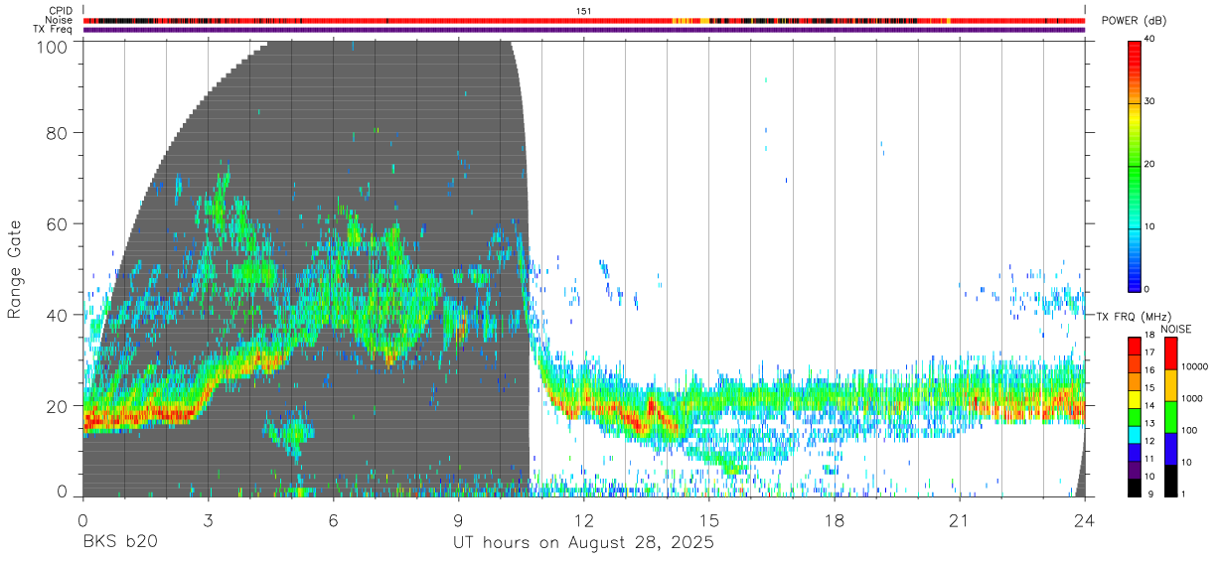Select the 0 tick on the power scale
Image resolution: width=1220 pixels, height=563 pixels.
tap(1147, 289)
